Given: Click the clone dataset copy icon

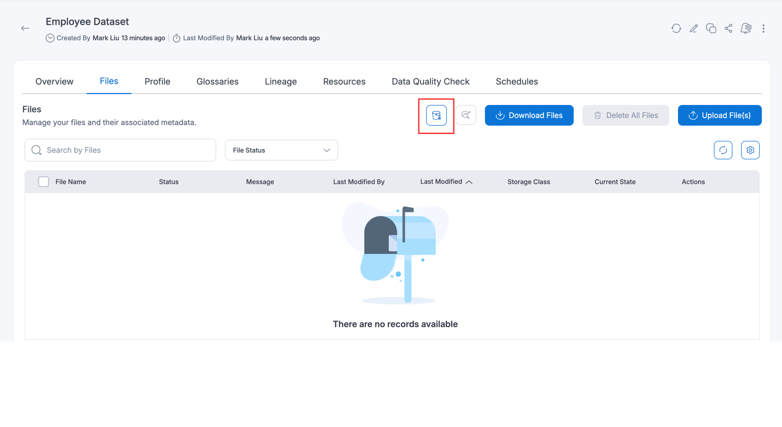Looking at the screenshot, I should tap(711, 28).
